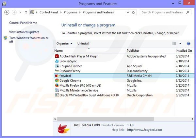Select the Google Chrome icon in list
This screenshot has height=138, width=196.
(x=57, y=80)
